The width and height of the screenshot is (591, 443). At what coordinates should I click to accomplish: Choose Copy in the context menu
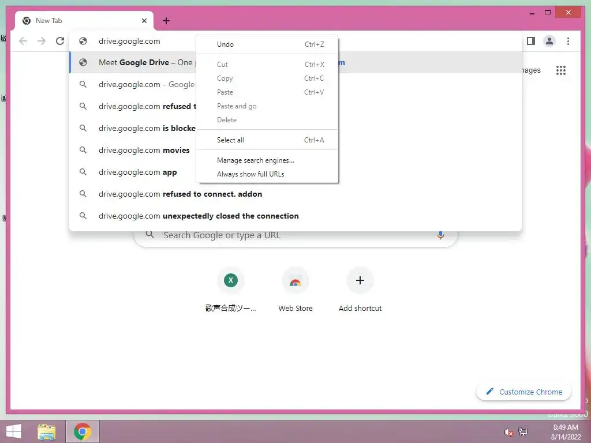pos(267,78)
